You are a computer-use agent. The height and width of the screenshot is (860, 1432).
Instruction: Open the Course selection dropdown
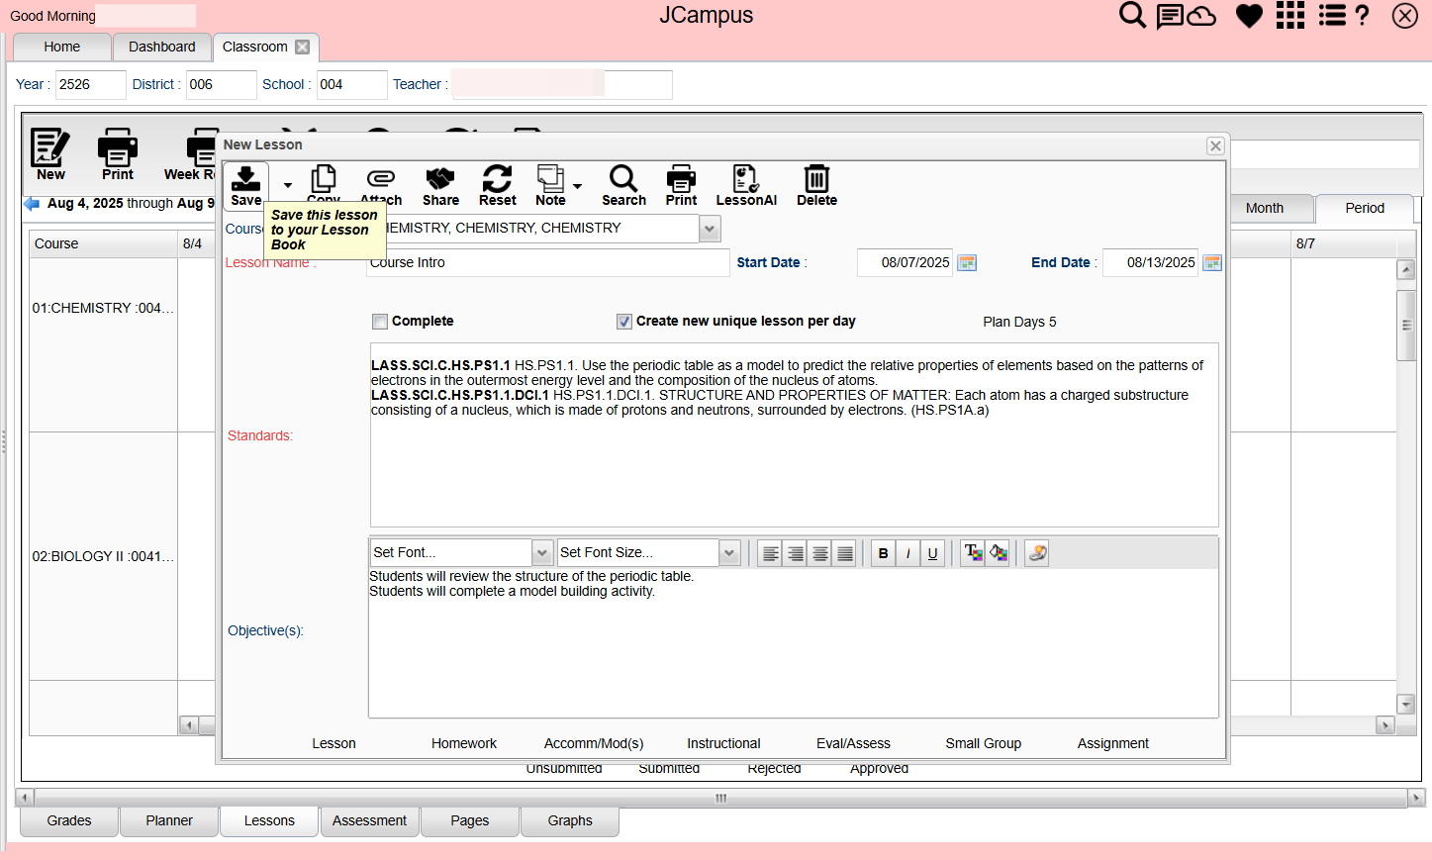(710, 229)
